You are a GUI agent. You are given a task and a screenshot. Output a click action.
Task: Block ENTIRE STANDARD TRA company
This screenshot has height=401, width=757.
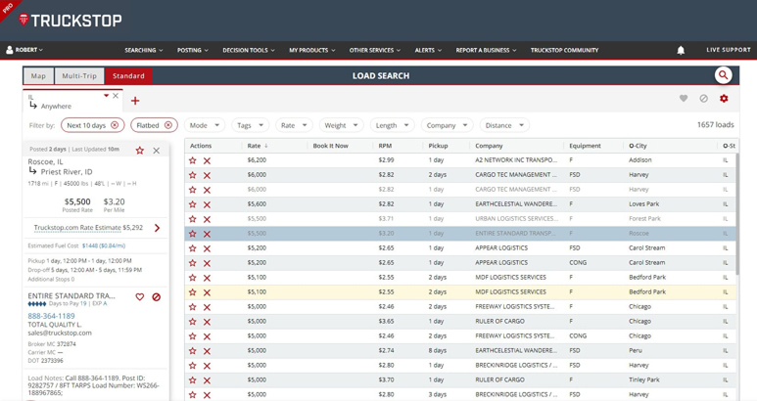(157, 297)
